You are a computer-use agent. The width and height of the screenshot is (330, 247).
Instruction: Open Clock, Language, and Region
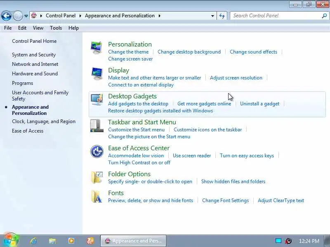pyautogui.click(x=44, y=121)
